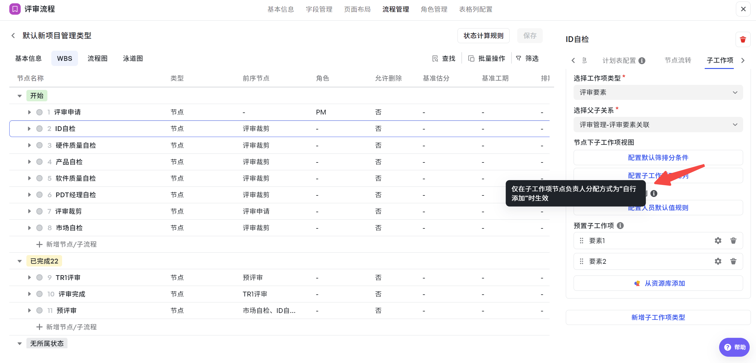Toggle status circle of ID自检
Viewport: 756px width, 363px height.
(x=39, y=129)
